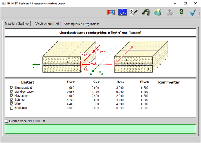
Task: Confirm with the blue checkmark icon
Action: click(x=193, y=12)
